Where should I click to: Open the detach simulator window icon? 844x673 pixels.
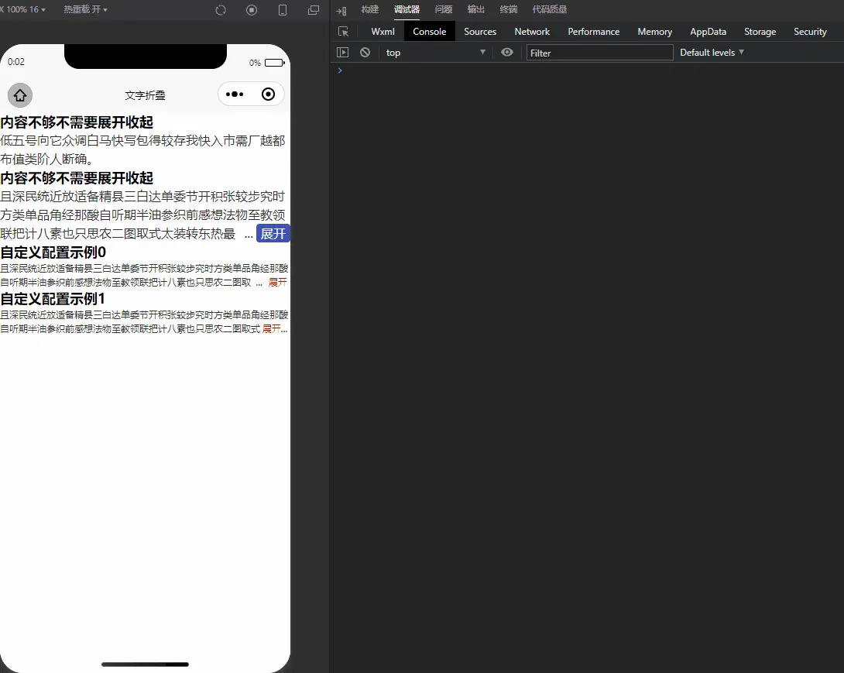(x=314, y=10)
